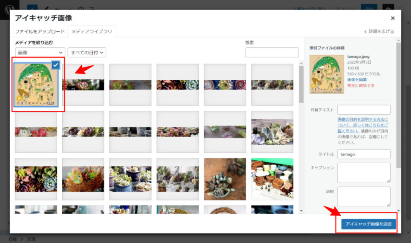Open the 画像 media type dropdown

click(x=40, y=53)
